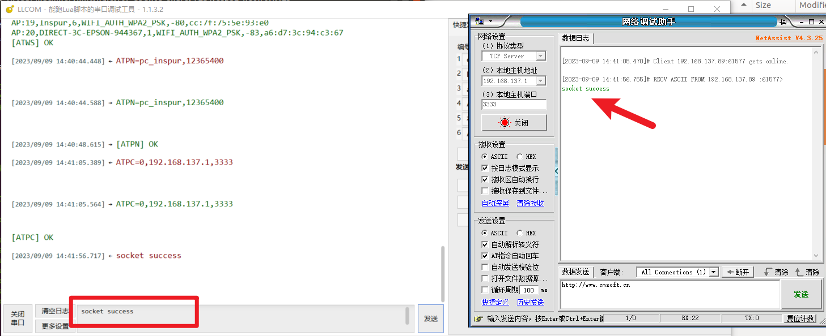The height and width of the screenshot is (336, 826).
Task: Click the Size column header in background window
Action: click(763, 5)
